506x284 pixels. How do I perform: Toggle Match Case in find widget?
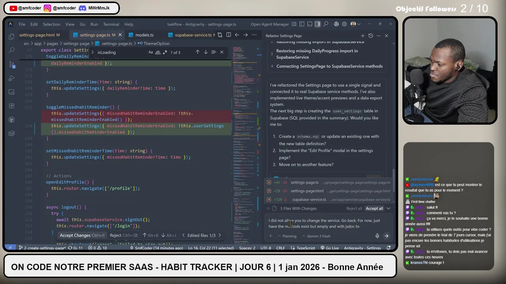(151, 52)
